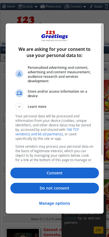Click the Photocards camera icon
The height and width of the screenshot is (237, 109).
[x=42, y=6]
